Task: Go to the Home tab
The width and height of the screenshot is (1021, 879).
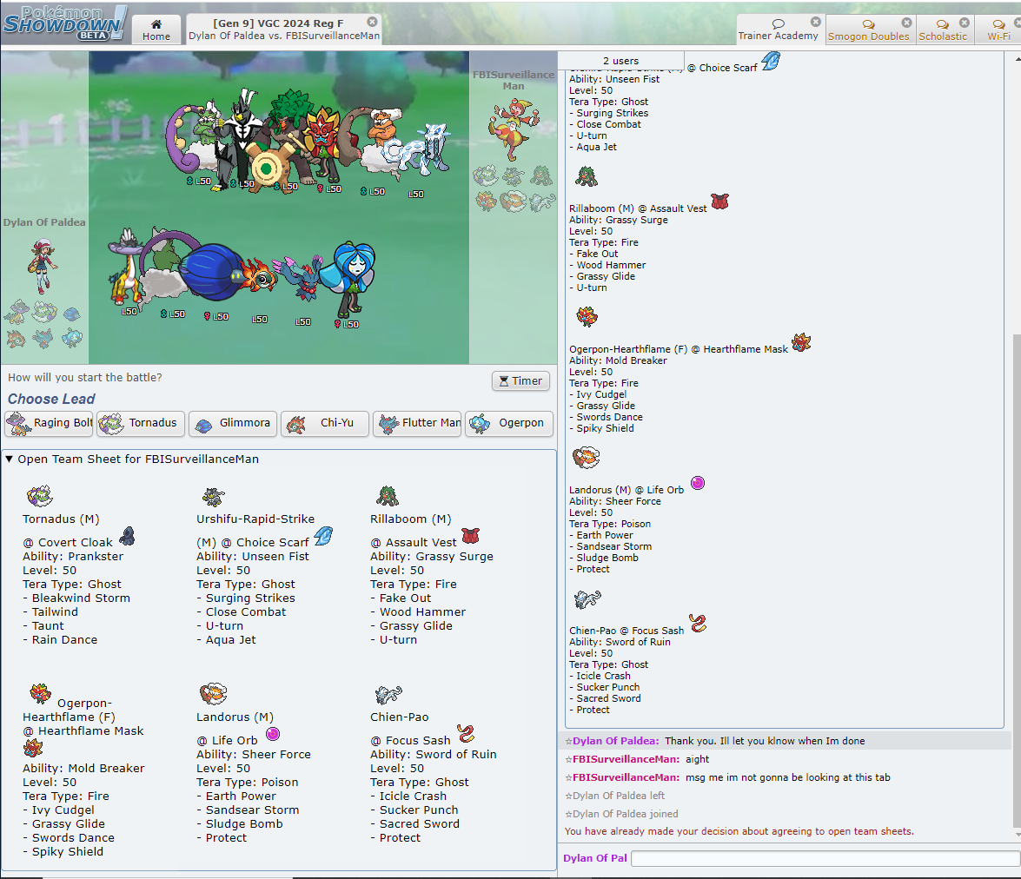Action: click(x=156, y=30)
